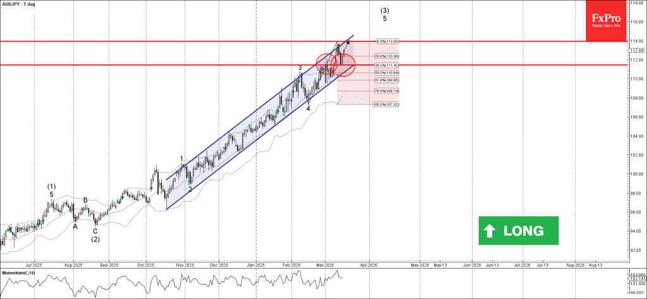Click the Mar-2026 date axis label

[x=325, y=265]
